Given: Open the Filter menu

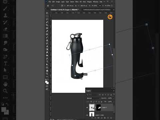Looking at the screenshot, I should point(77,2).
